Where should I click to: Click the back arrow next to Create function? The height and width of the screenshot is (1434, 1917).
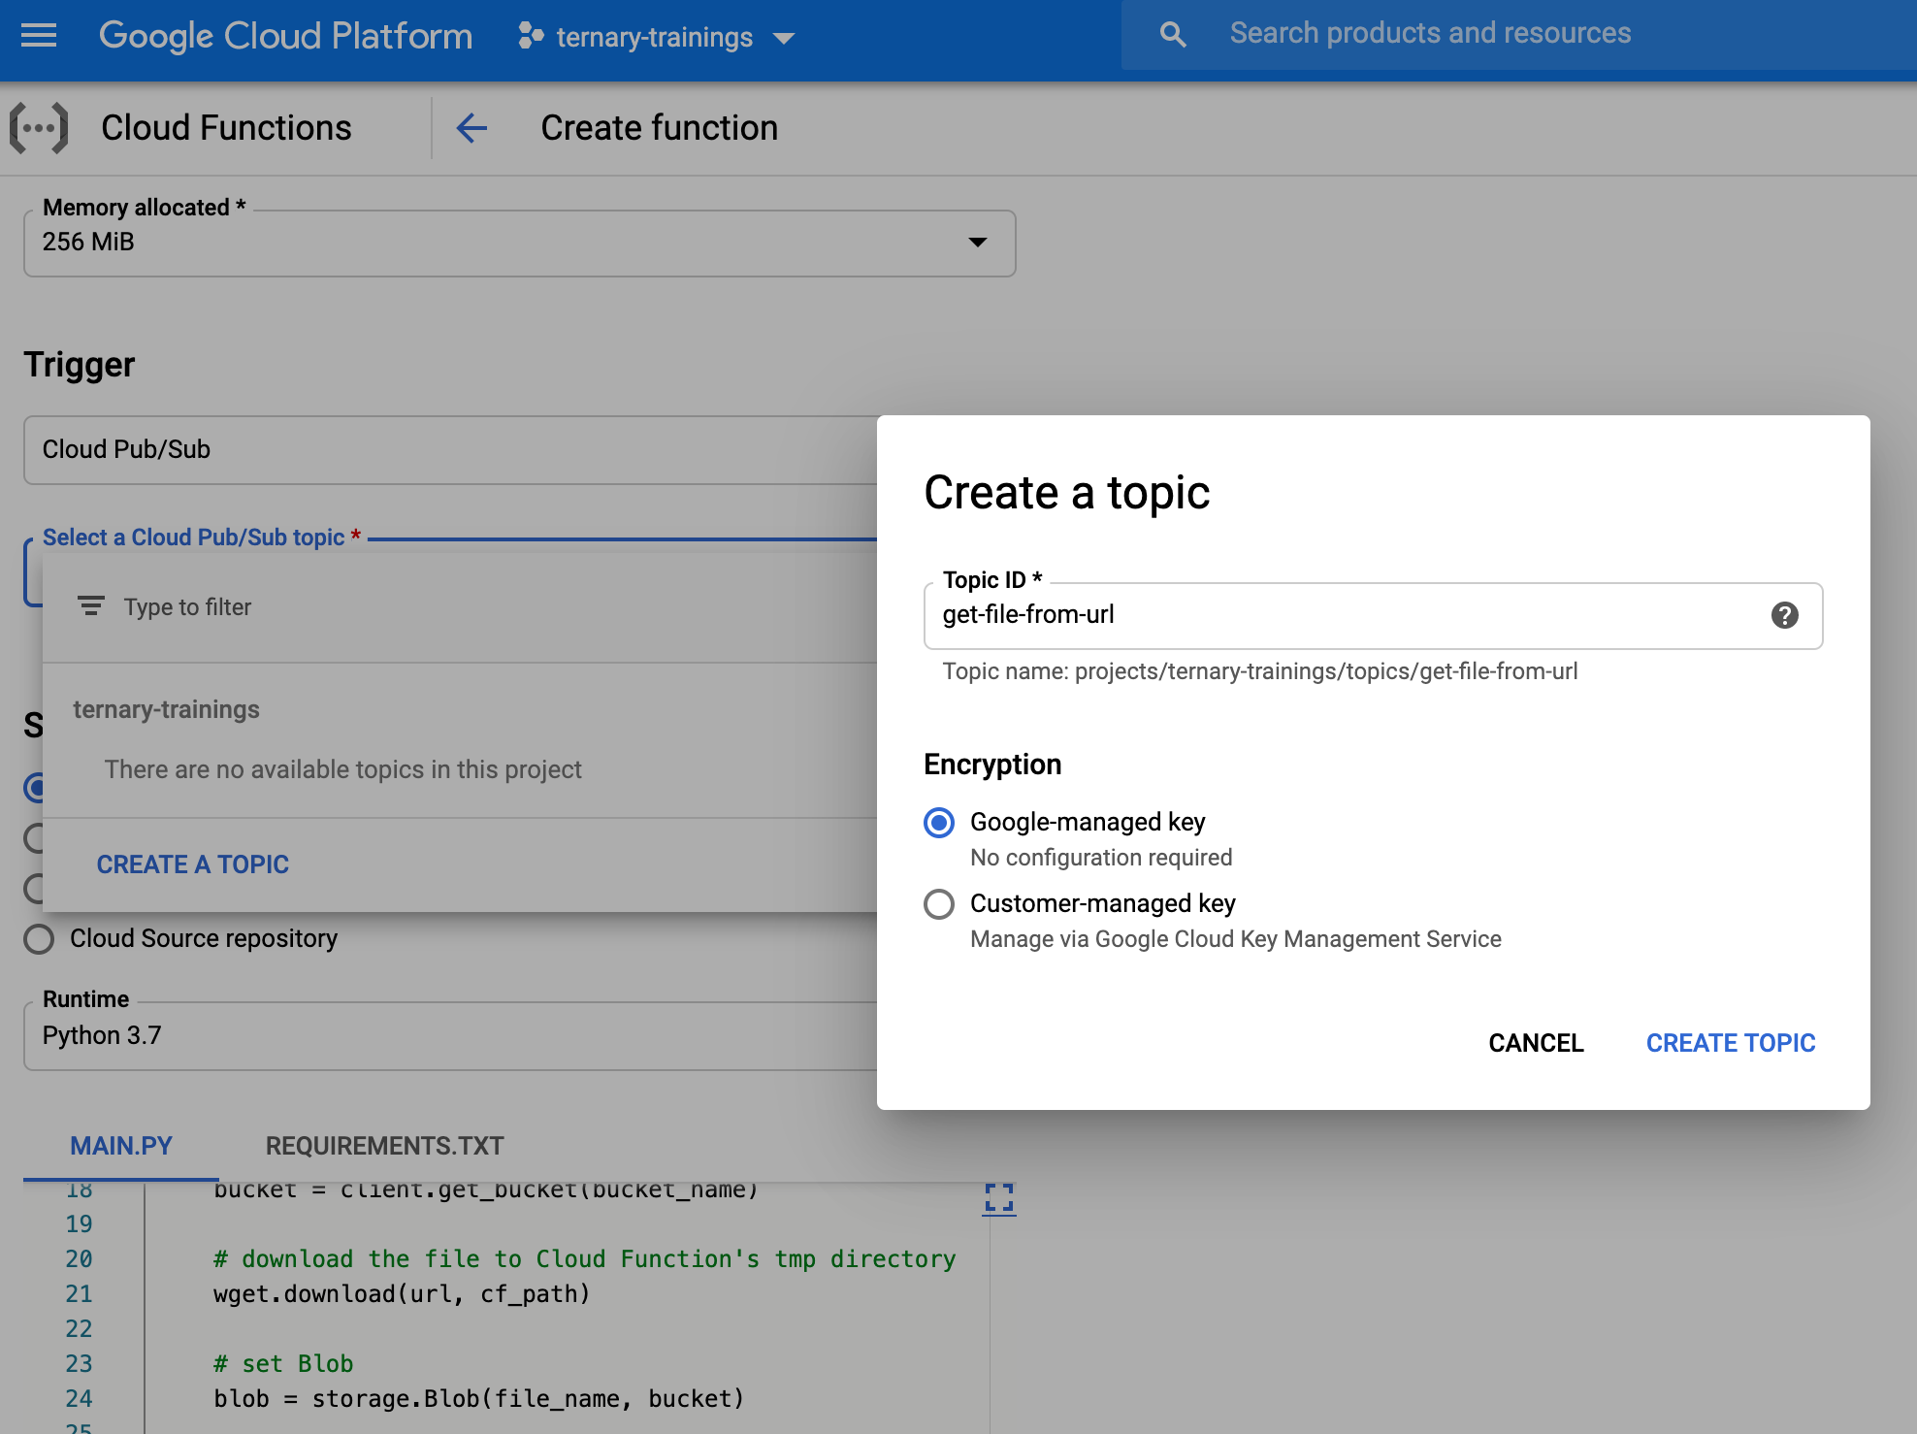coord(472,127)
